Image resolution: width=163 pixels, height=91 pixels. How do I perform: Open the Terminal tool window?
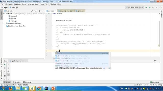click(27, 82)
